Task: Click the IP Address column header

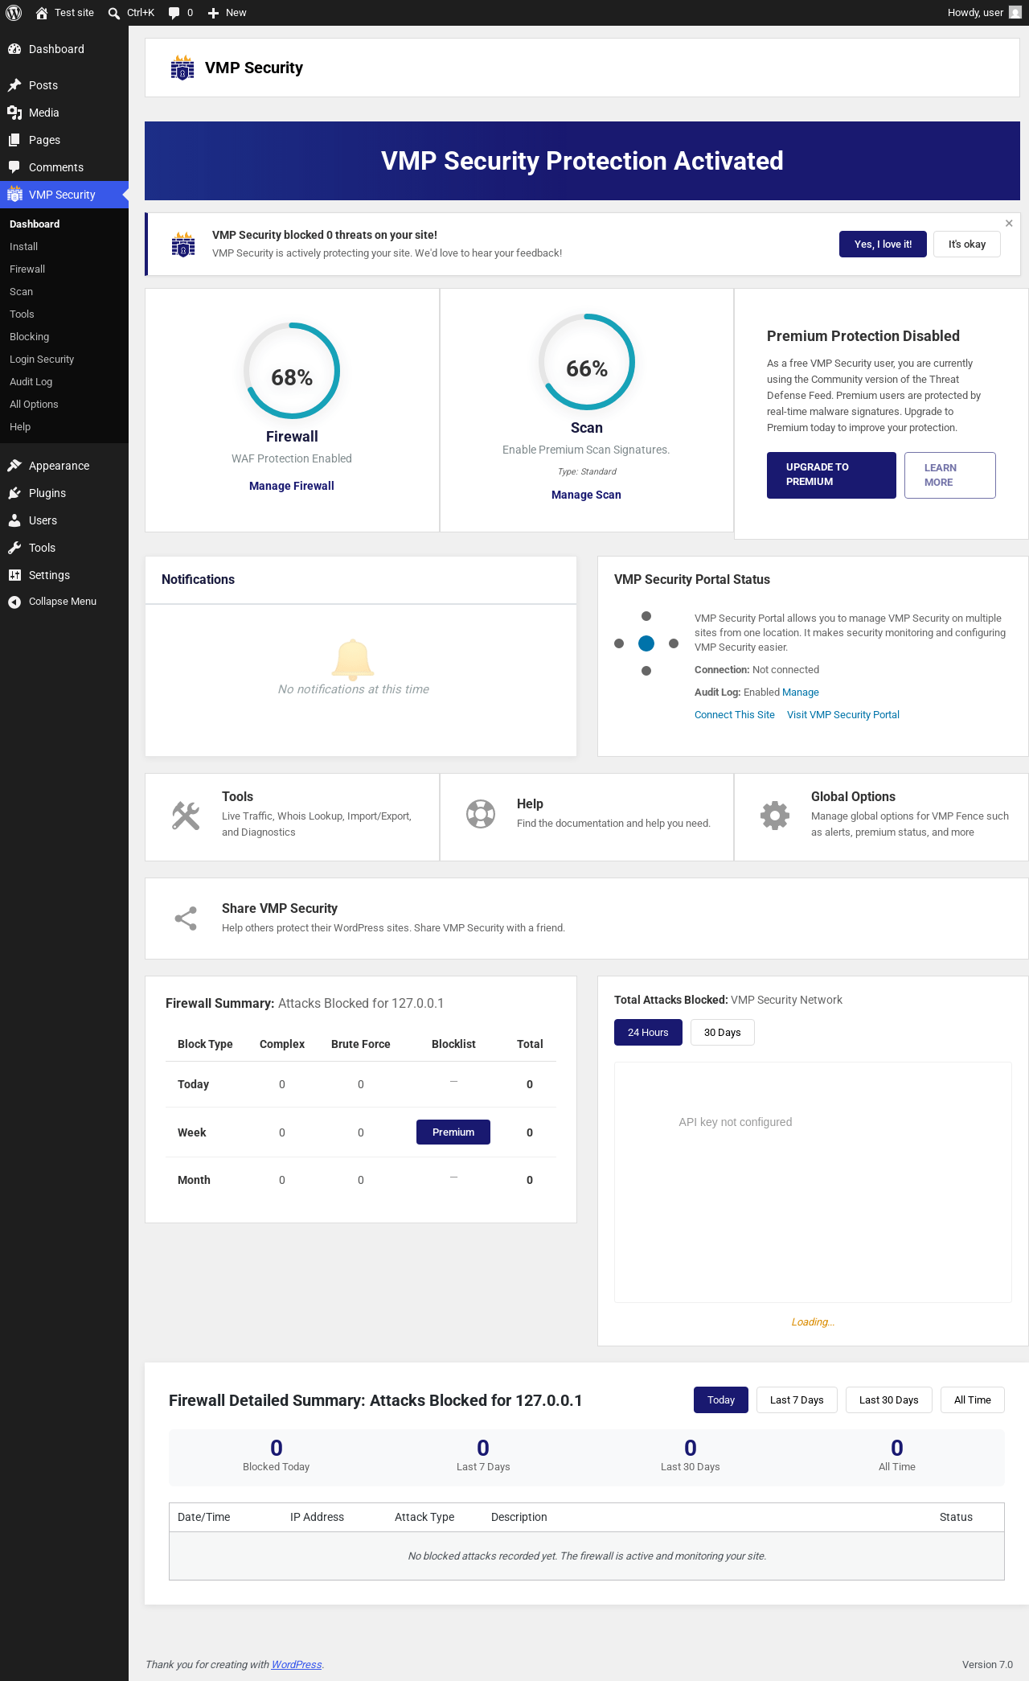Action: tap(317, 1517)
